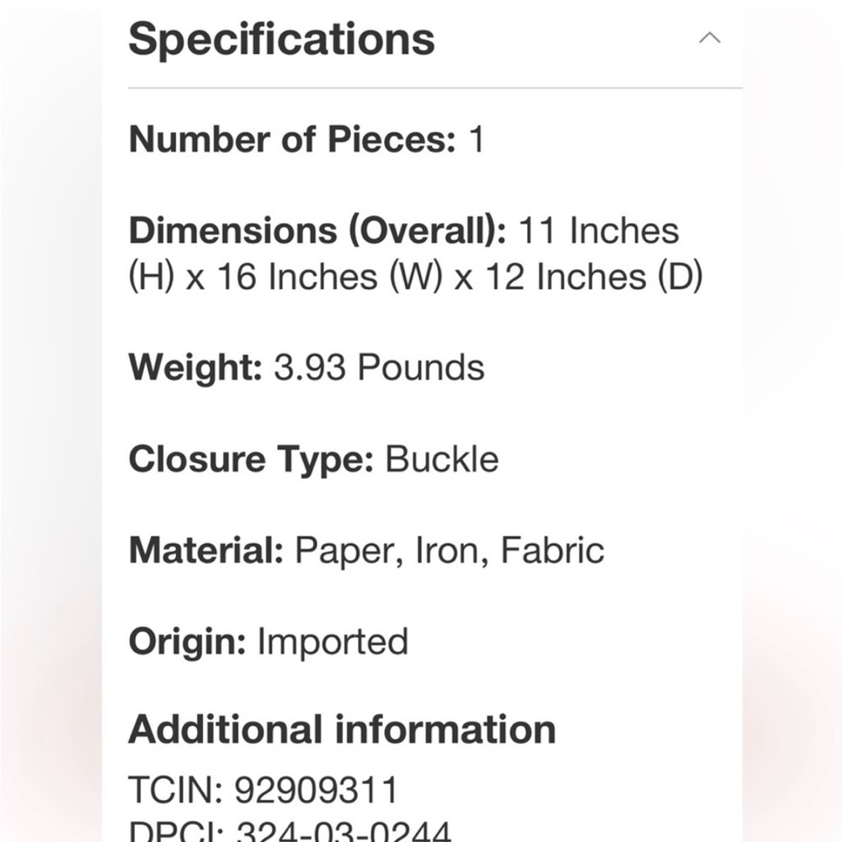Screen dimensions: 842x842
Task: Click the Additional information heading
Action: [342, 729]
